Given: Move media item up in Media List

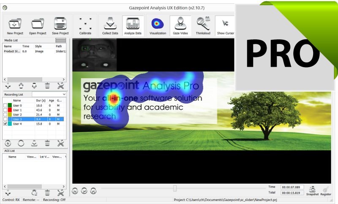Looking at the screenshot, I should (21, 86).
